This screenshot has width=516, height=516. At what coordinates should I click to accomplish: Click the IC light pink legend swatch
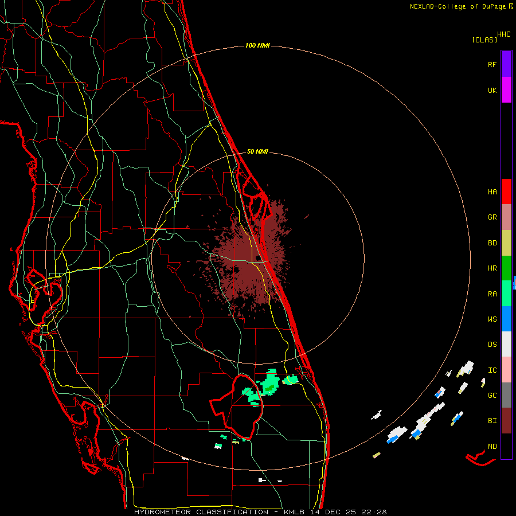click(x=506, y=370)
